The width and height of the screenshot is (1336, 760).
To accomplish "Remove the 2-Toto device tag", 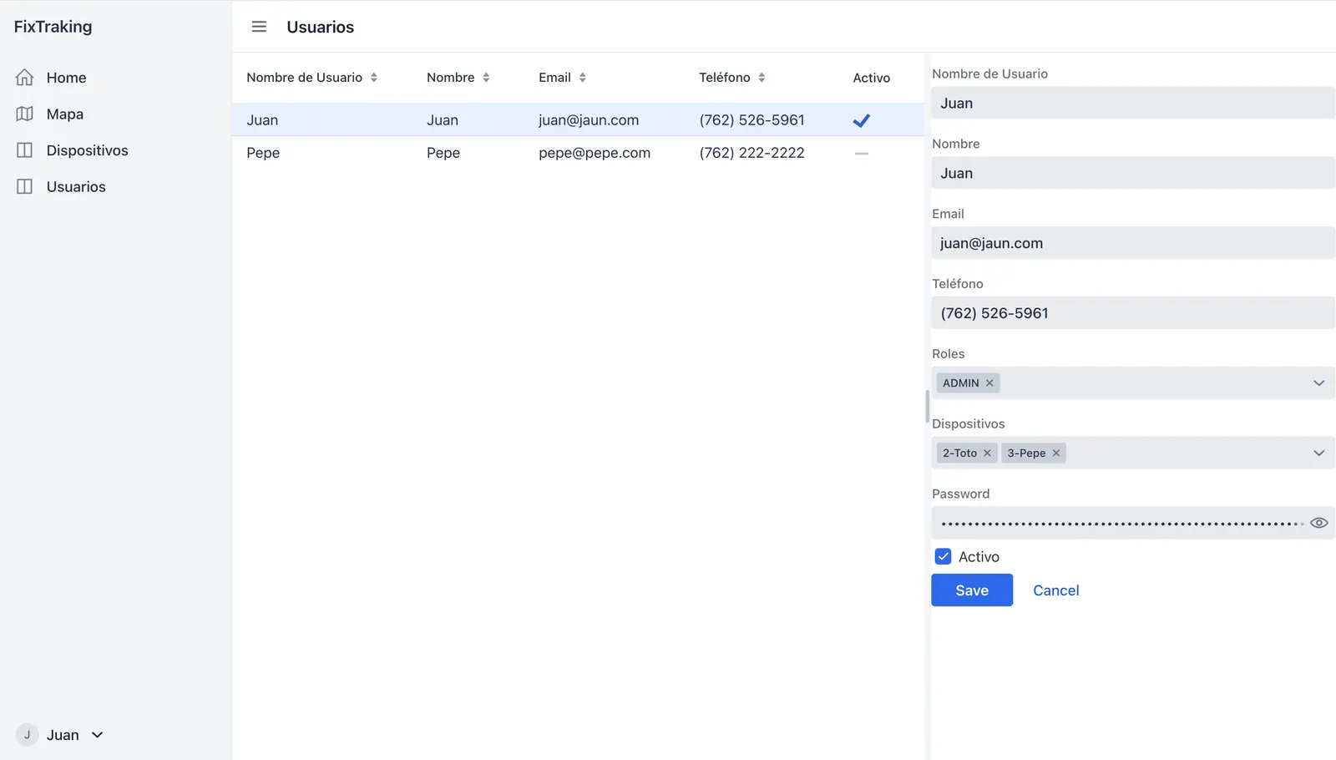I will 987,453.
